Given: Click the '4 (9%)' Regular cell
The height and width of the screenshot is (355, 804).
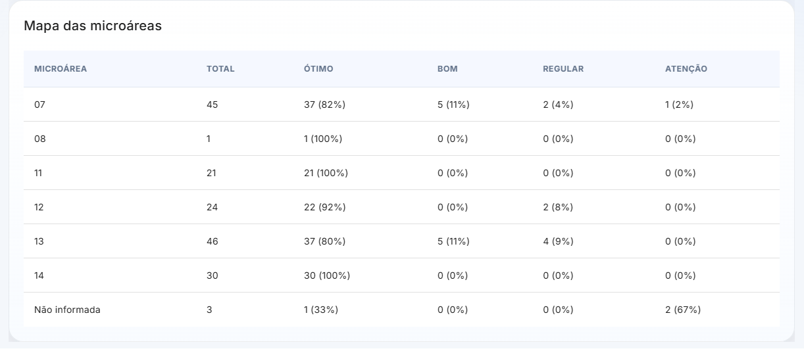Looking at the screenshot, I should point(558,241).
